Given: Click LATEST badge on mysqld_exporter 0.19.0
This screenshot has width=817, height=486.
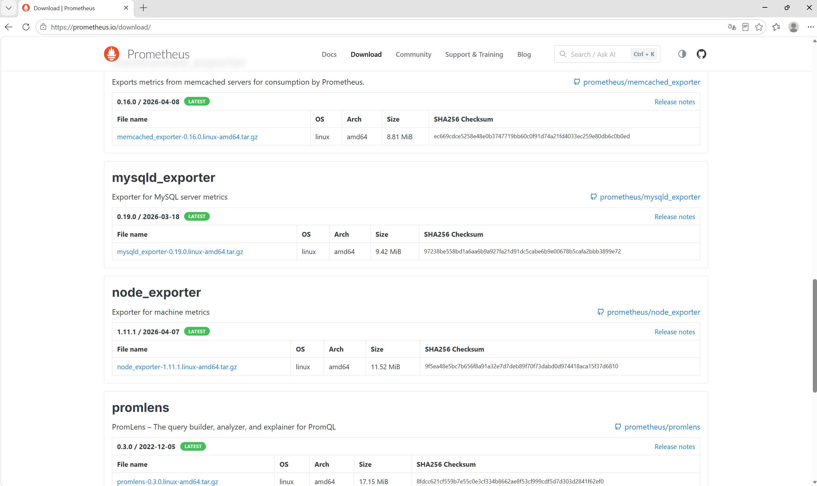Looking at the screenshot, I should tap(197, 217).
